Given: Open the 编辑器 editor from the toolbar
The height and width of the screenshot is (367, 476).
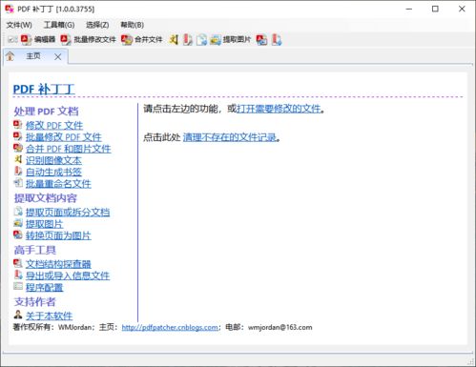Looking at the screenshot, I should pyautogui.click(x=38, y=39).
